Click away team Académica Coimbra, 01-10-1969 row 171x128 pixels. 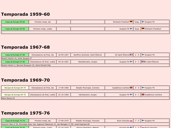[x=153, y=95]
